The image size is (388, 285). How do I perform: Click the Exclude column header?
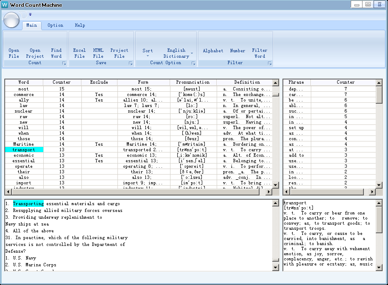[99, 82]
